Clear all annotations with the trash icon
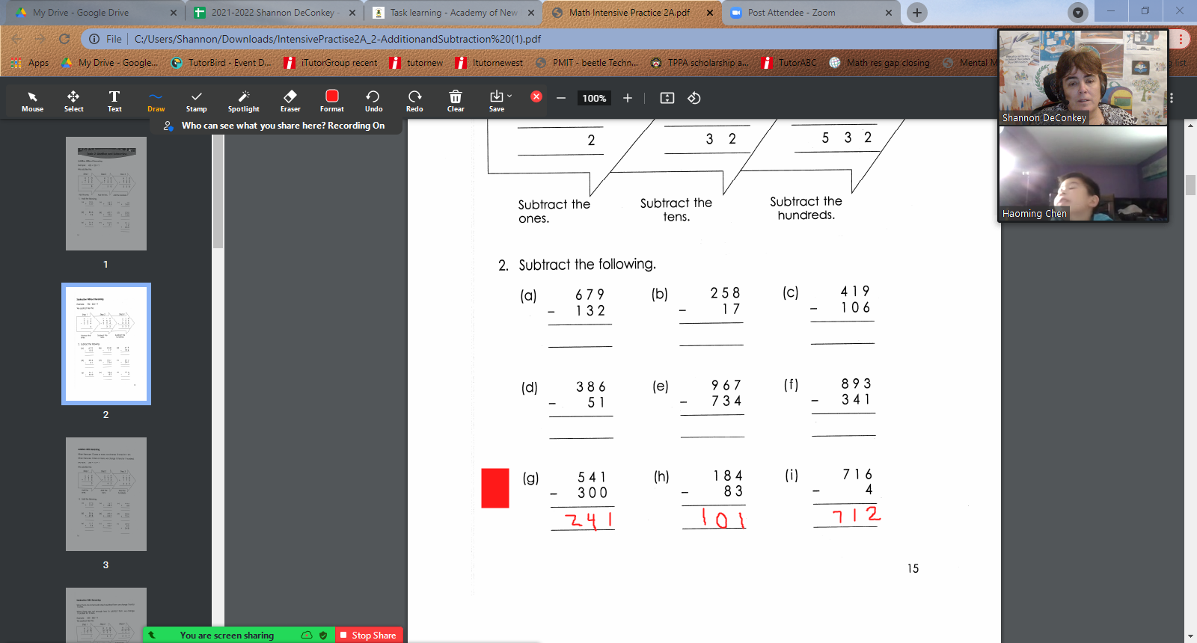The width and height of the screenshot is (1197, 643). pos(456,101)
